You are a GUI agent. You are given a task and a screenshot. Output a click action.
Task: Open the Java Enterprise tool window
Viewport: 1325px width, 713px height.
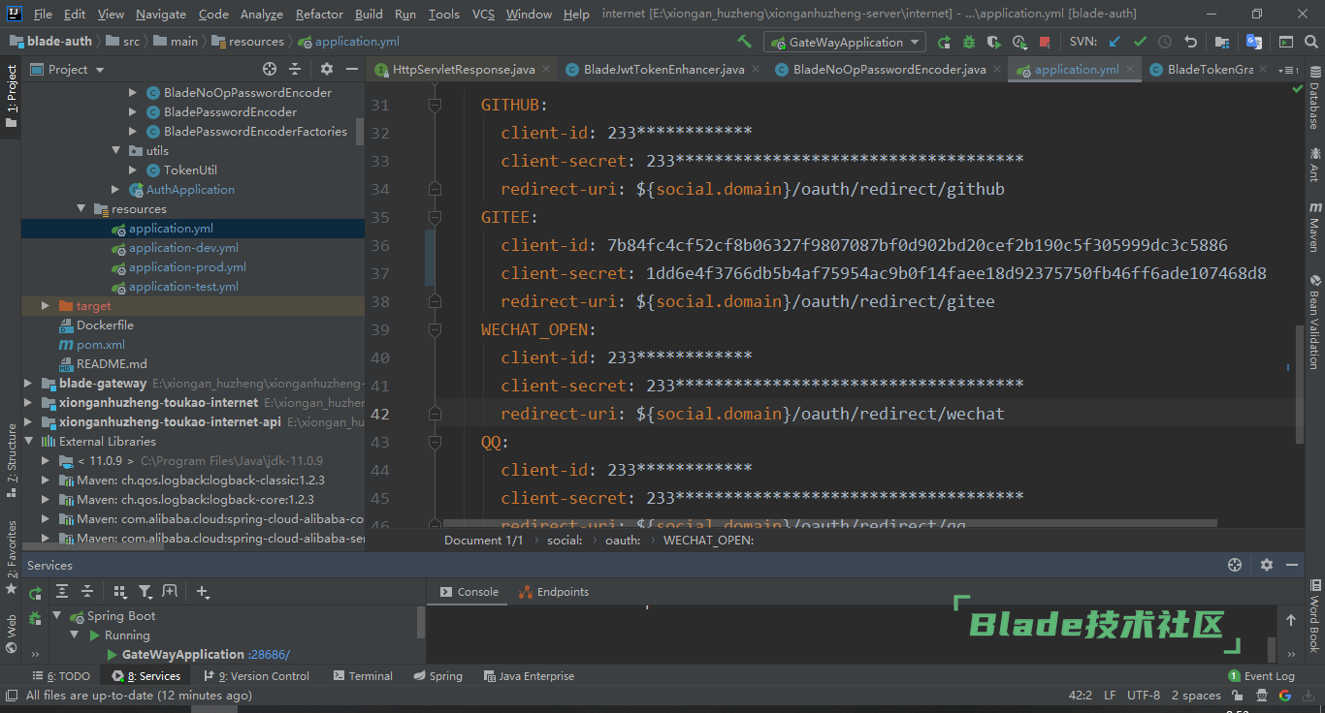tap(529, 676)
